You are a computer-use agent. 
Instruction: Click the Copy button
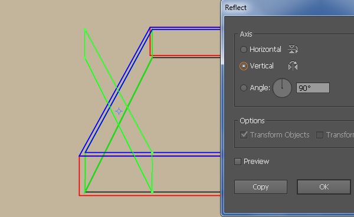(261, 187)
